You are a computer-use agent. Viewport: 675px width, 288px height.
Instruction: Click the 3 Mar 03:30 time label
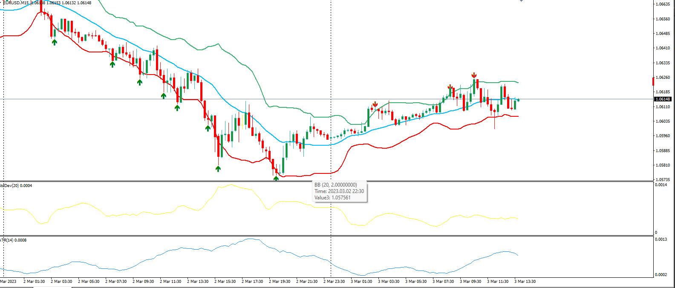[389, 281]
